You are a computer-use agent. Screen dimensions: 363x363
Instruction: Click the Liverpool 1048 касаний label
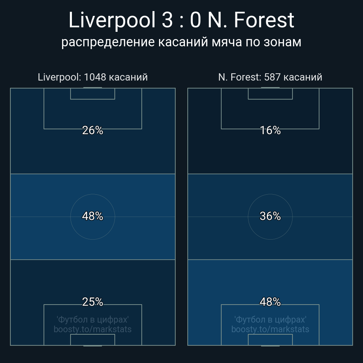click(x=93, y=77)
